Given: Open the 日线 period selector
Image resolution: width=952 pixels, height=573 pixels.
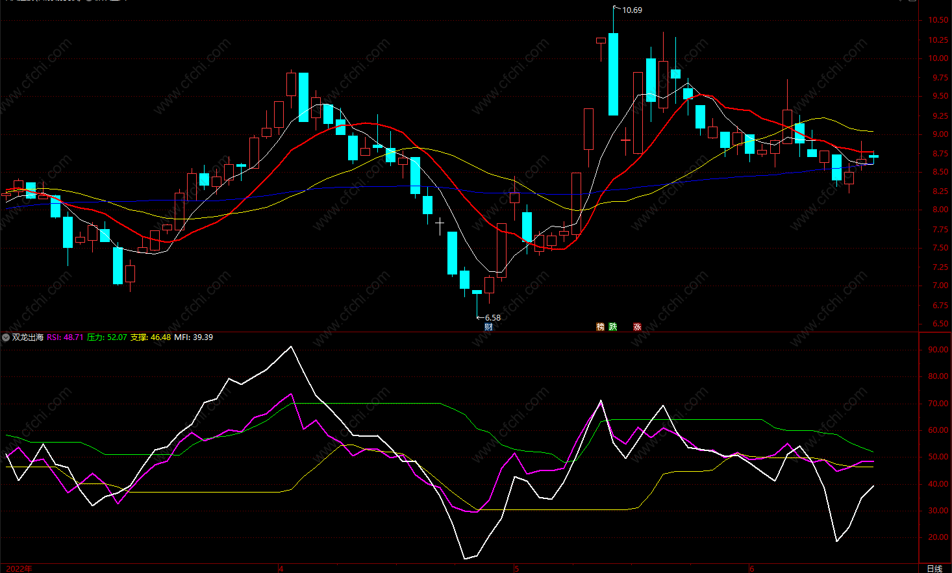Looking at the screenshot, I should (x=934, y=568).
